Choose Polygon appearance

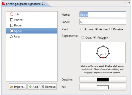pos(95,38)
